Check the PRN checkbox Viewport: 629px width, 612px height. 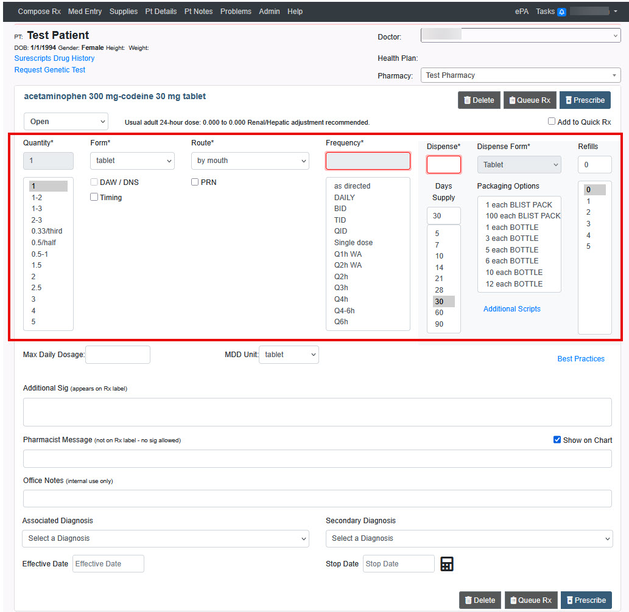[195, 182]
